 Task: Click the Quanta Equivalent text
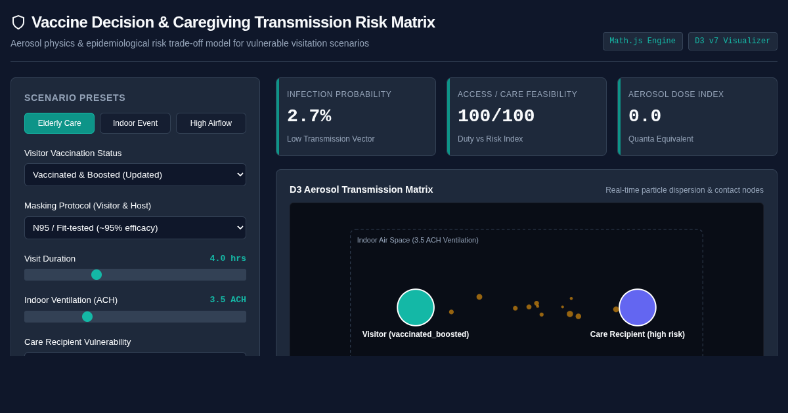[x=661, y=139]
